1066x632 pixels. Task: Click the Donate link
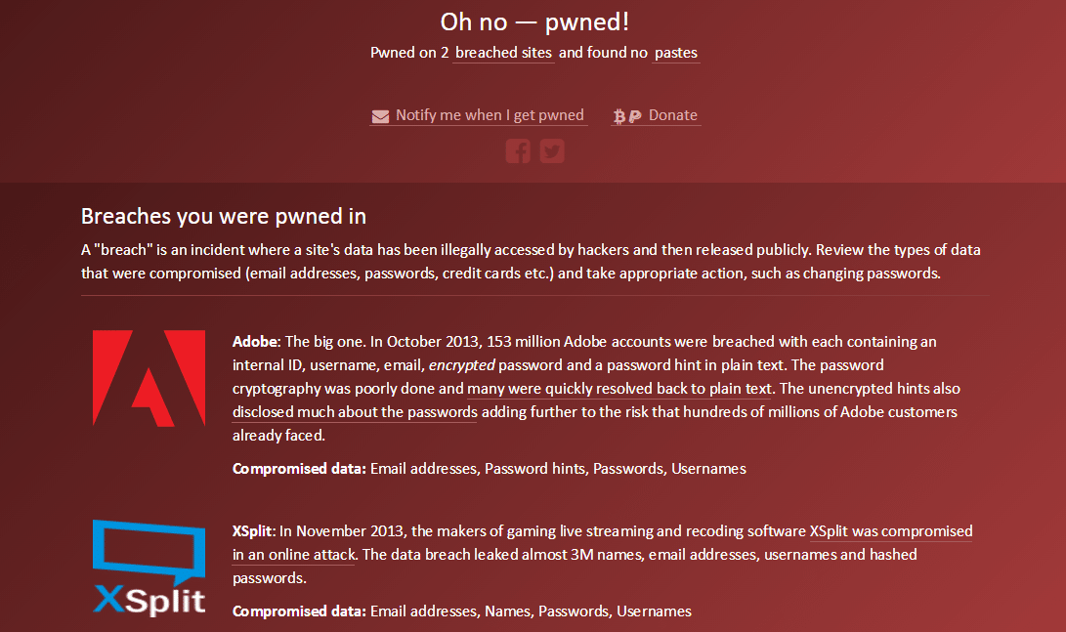coord(673,115)
